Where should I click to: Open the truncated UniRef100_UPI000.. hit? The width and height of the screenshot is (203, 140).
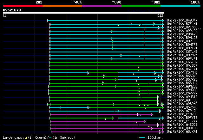[x=184, y=27]
